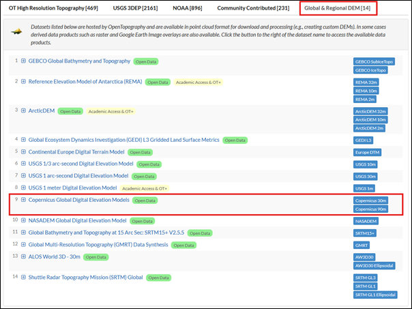Open the ArcticDEM dataset link
Viewport: 412px width, 309px height.
[x=42, y=111]
